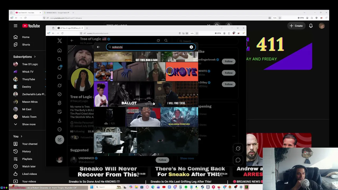Screen dimensions: 338x190
Task: Select the GOODBYE! GIF
Action: pyautogui.click(x=143, y=117)
